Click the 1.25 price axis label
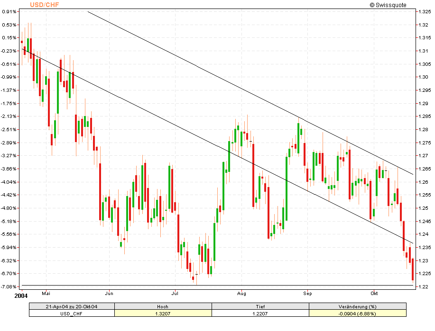Image resolution: width=435 pixels, height=331 pixels. pos(423,208)
